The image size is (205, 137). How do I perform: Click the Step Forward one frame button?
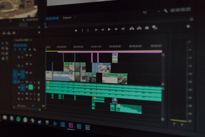pos(116,29)
